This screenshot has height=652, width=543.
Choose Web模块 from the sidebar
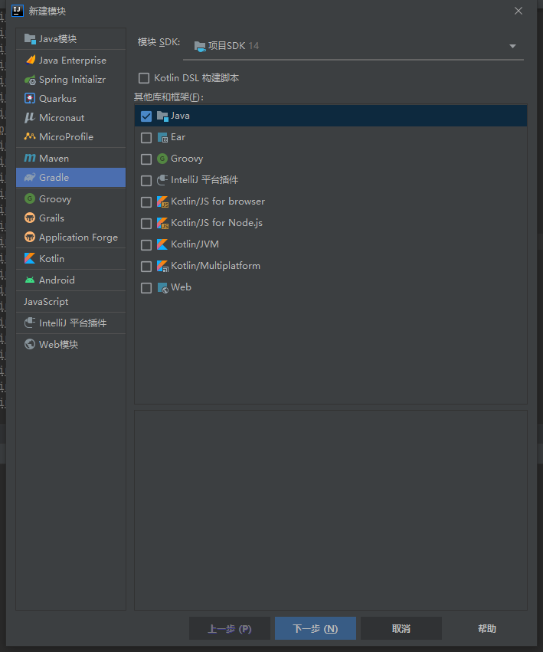coord(58,345)
